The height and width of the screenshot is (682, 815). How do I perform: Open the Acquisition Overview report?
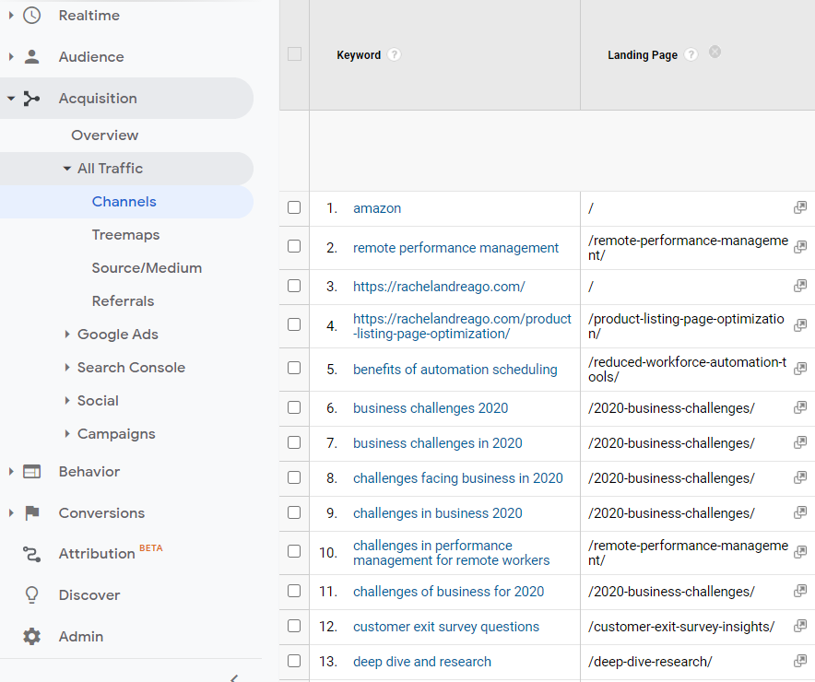(x=105, y=135)
